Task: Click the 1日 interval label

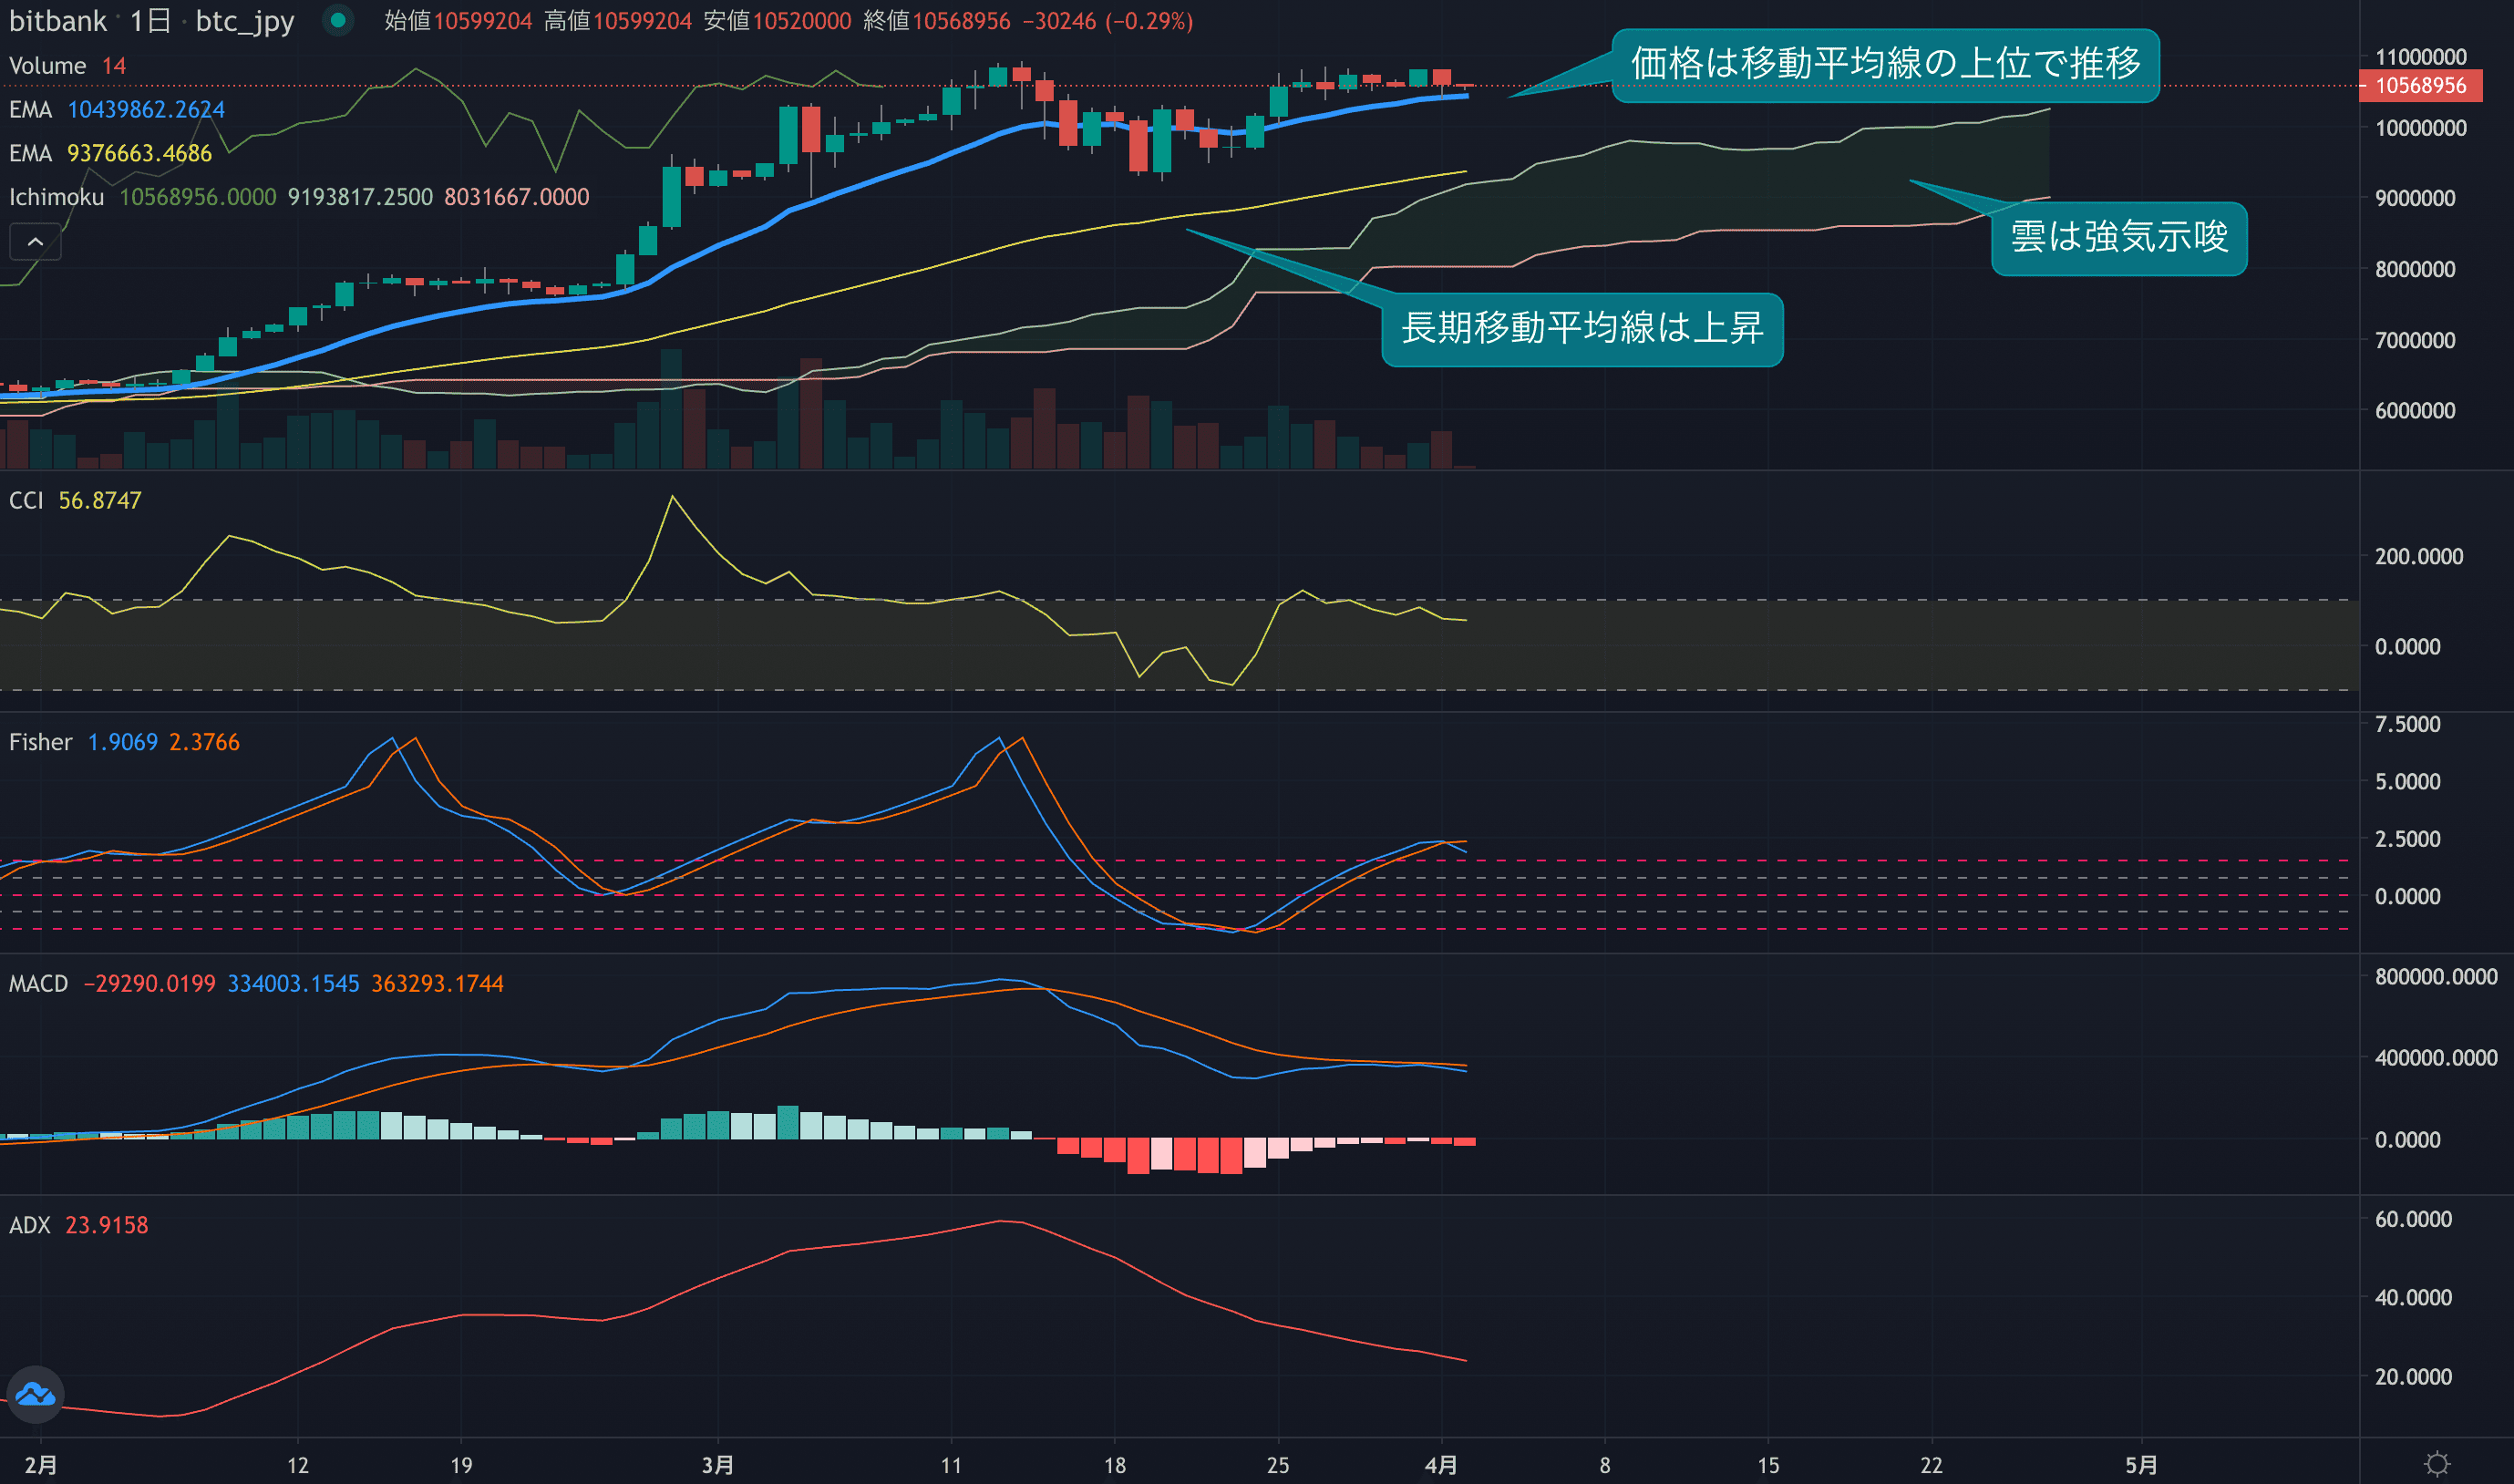Action: point(150,21)
